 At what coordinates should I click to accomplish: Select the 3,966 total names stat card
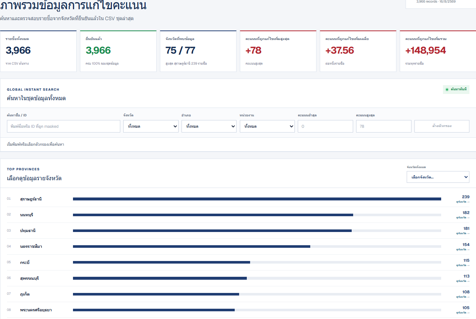tap(38, 51)
